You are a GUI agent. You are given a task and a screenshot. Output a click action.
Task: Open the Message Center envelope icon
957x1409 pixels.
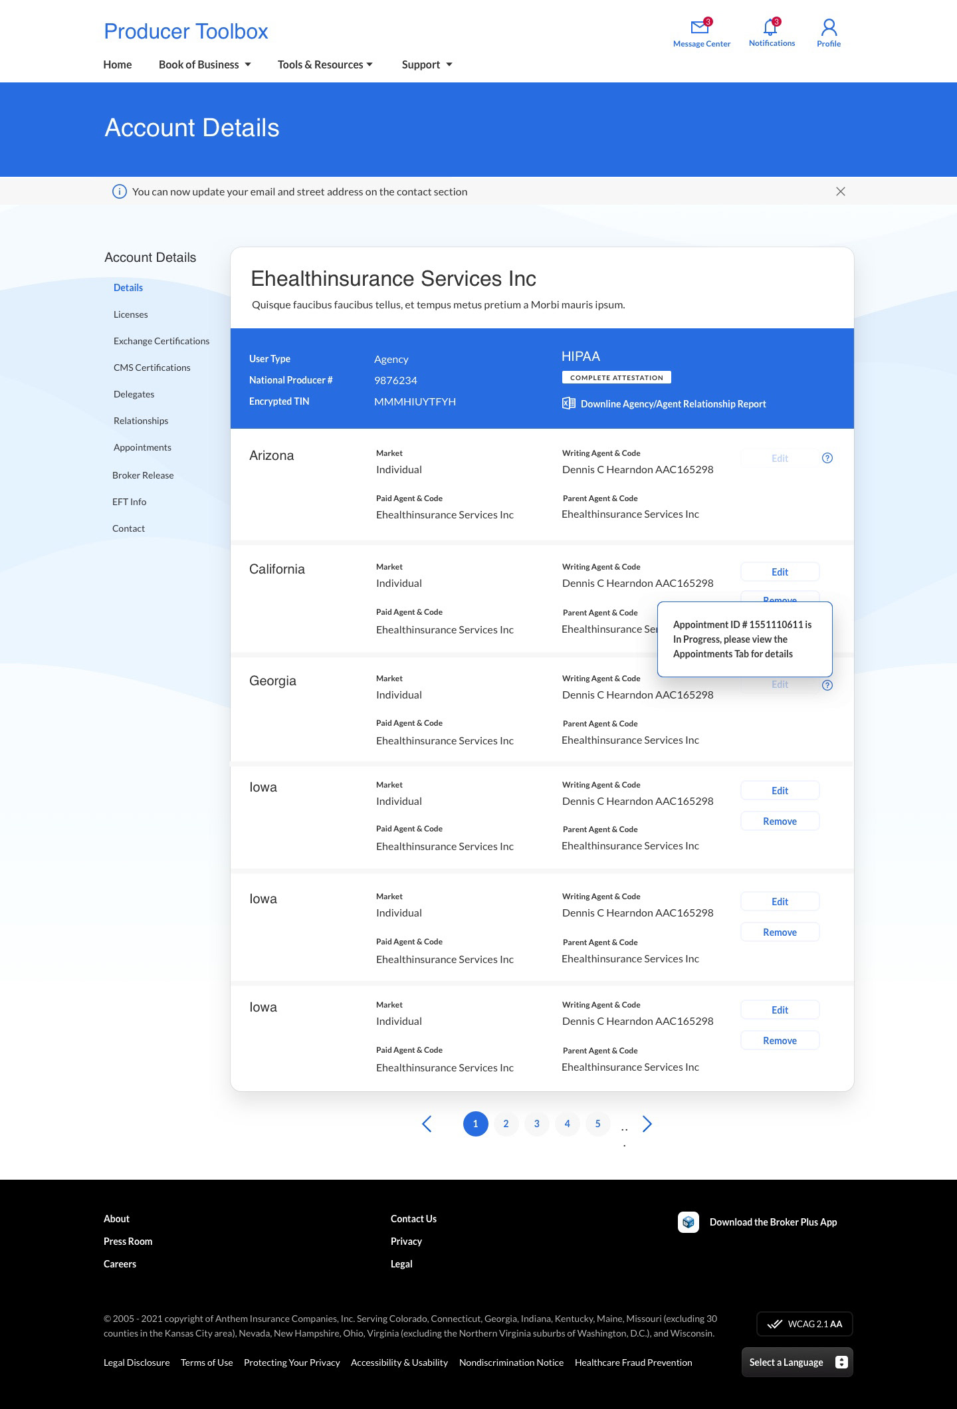tap(700, 27)
